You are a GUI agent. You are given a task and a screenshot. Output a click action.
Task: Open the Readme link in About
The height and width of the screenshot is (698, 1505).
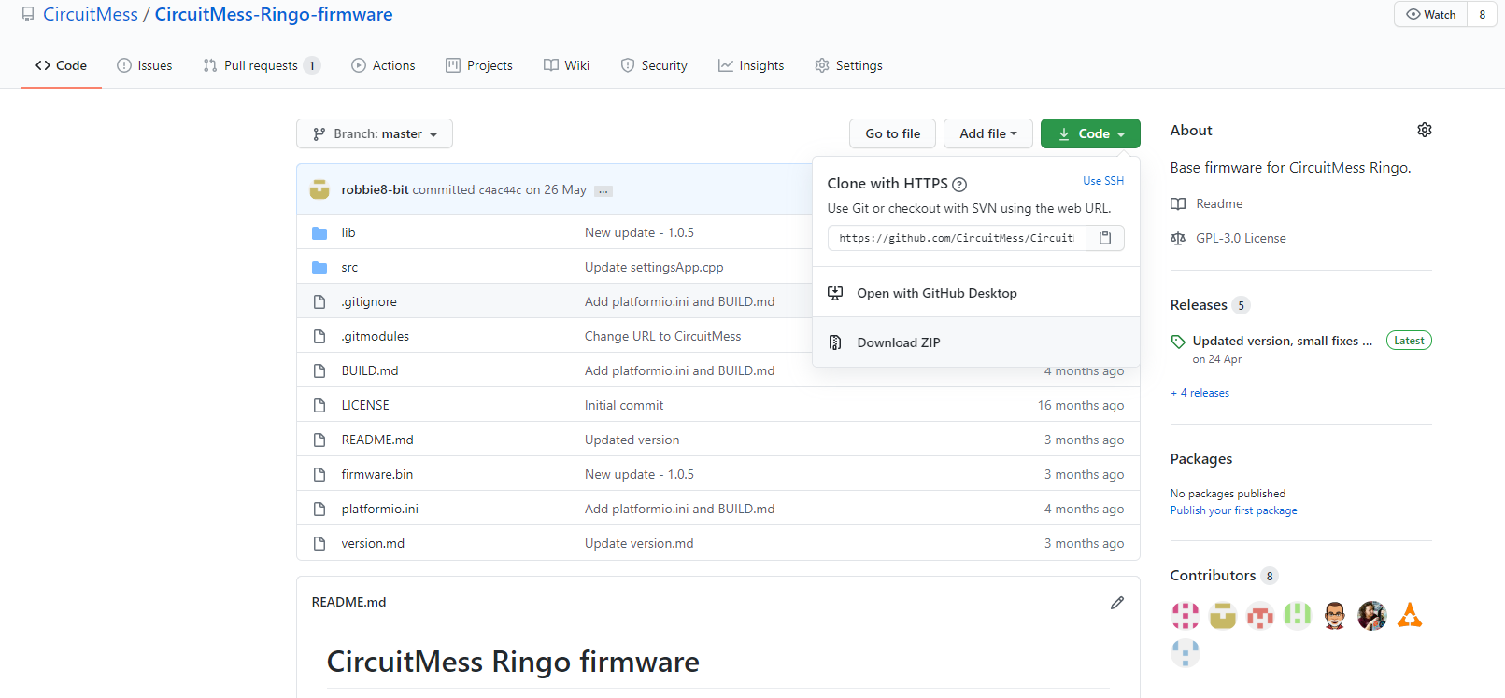[x=1219, y=203]
